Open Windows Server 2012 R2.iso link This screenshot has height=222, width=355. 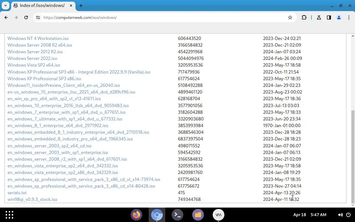pyautogui.click(x=35, y=52)
